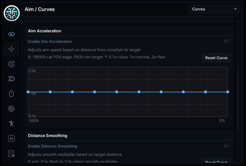Image resolution: width=246 pixels, height=166 pixels.
Task: Open the target with sparkle icon
Action: click(11, 64)
